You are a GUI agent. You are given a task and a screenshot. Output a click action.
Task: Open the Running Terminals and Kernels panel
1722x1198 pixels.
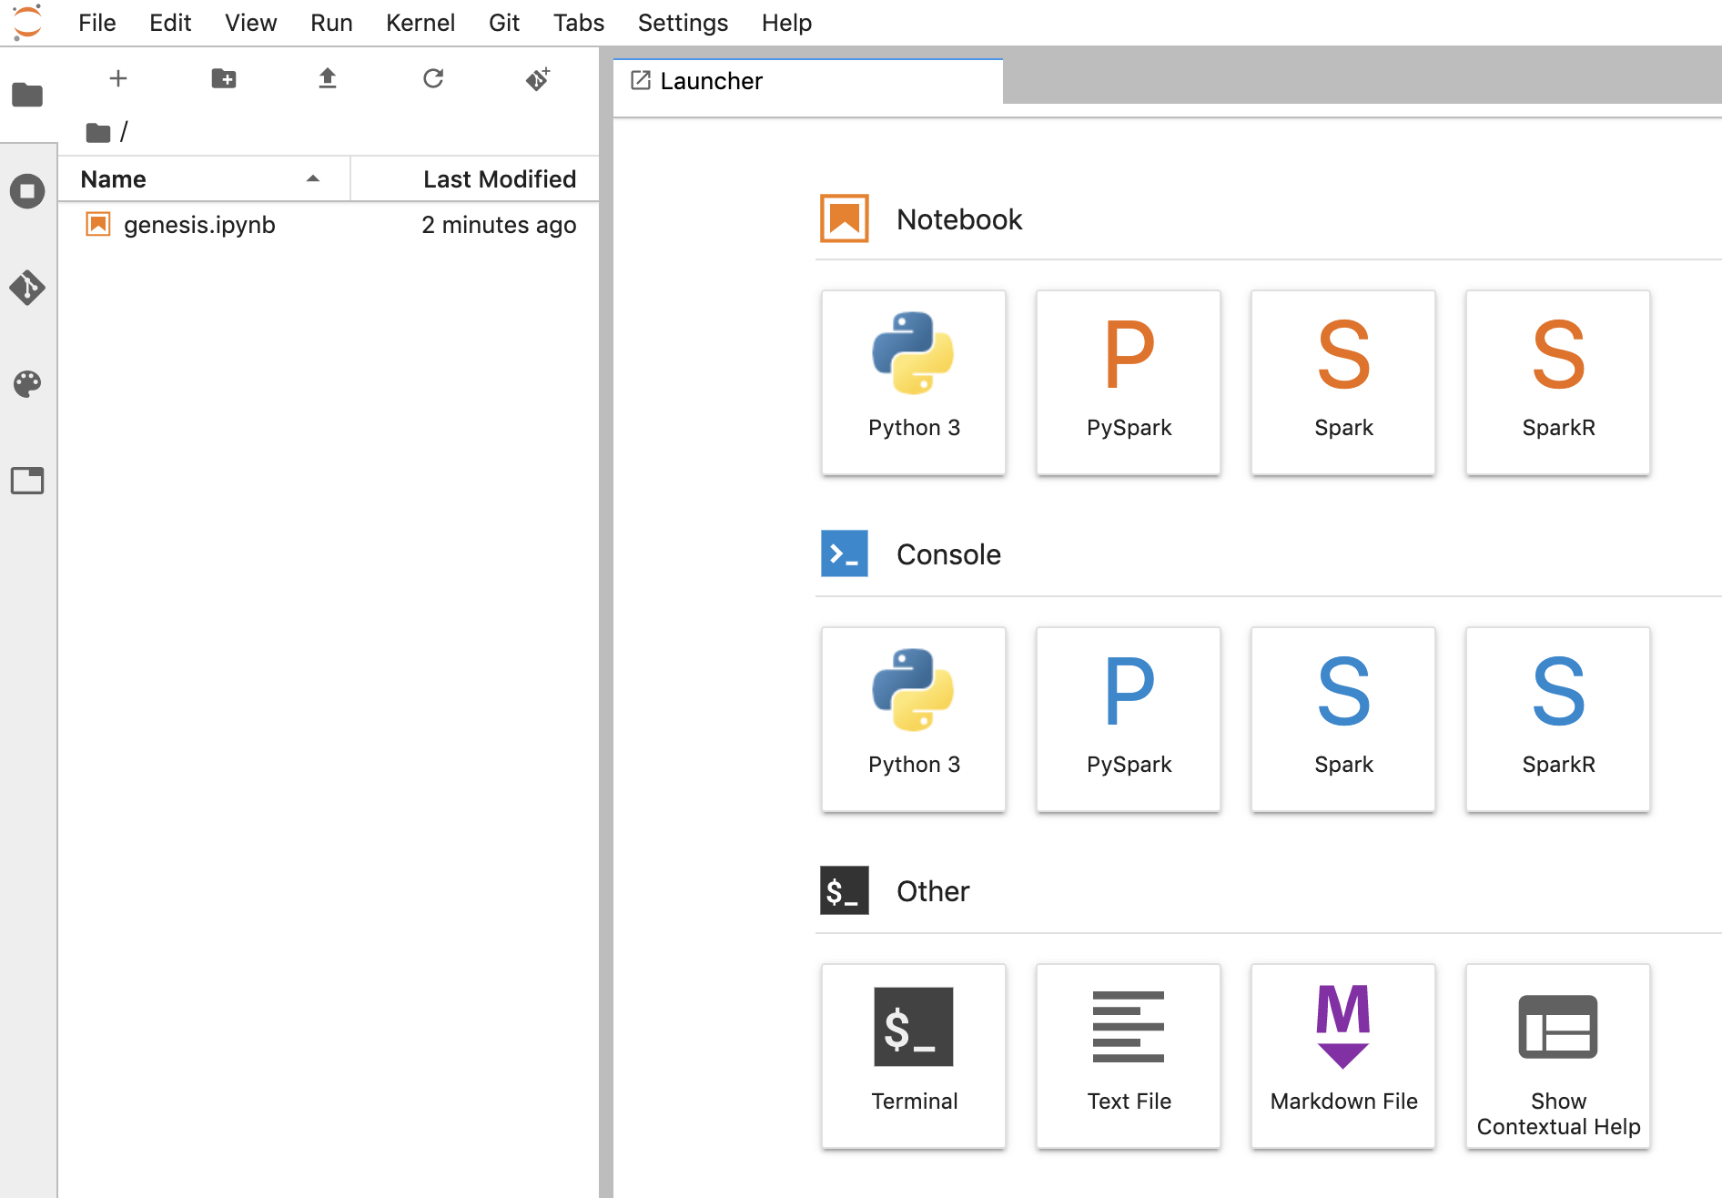(x=27, y=191)
